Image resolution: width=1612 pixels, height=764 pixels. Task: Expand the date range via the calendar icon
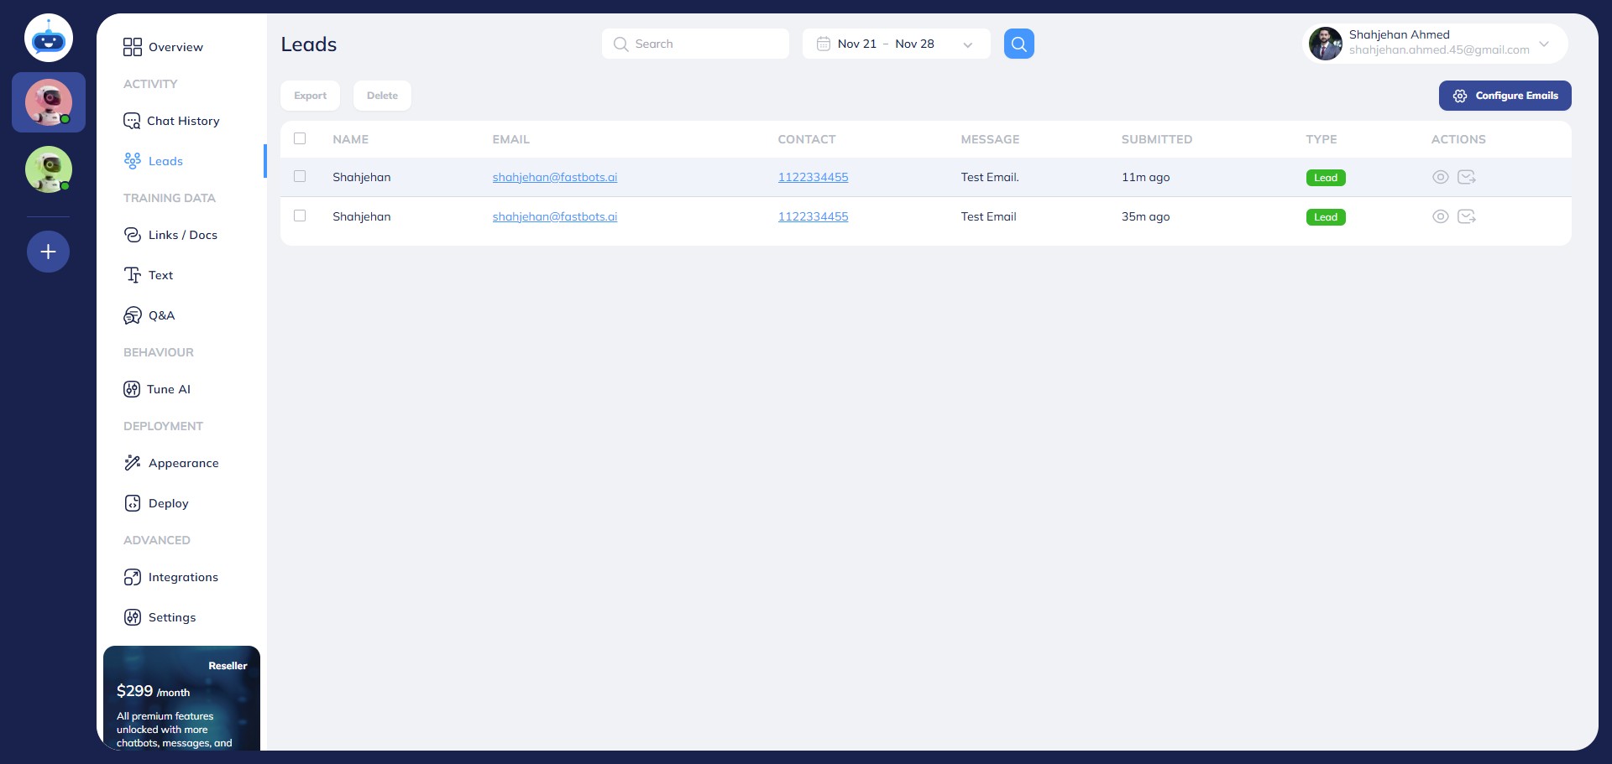pyautogui.click(x=824, y=43)
